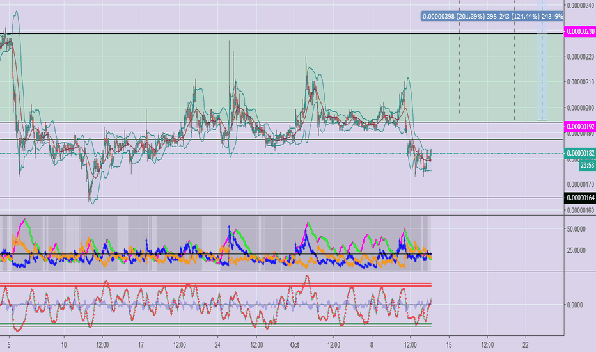Click 25.0000 on the indicator scale
Image resolution: width=596 pixels, height=352 pixels.
click(576, 250)
